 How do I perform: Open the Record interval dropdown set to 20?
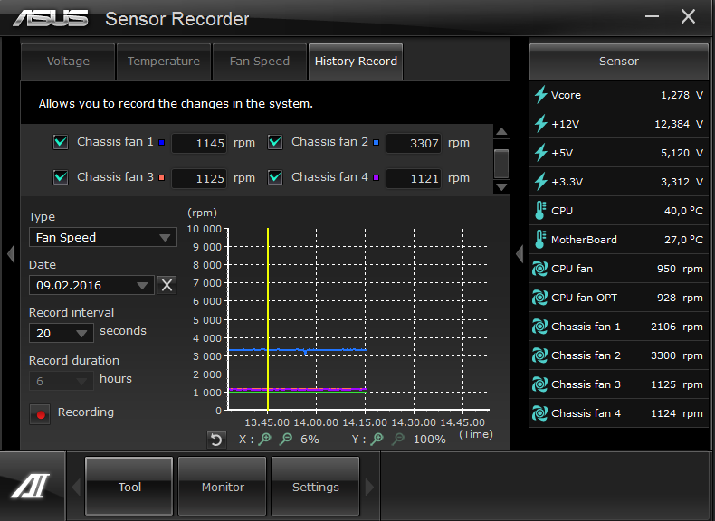tap(62, 333)
